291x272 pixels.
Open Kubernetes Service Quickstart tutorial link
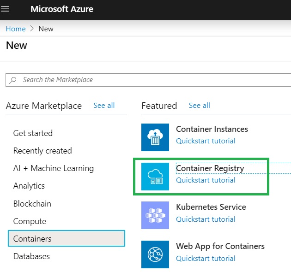[x=206, y=219]
